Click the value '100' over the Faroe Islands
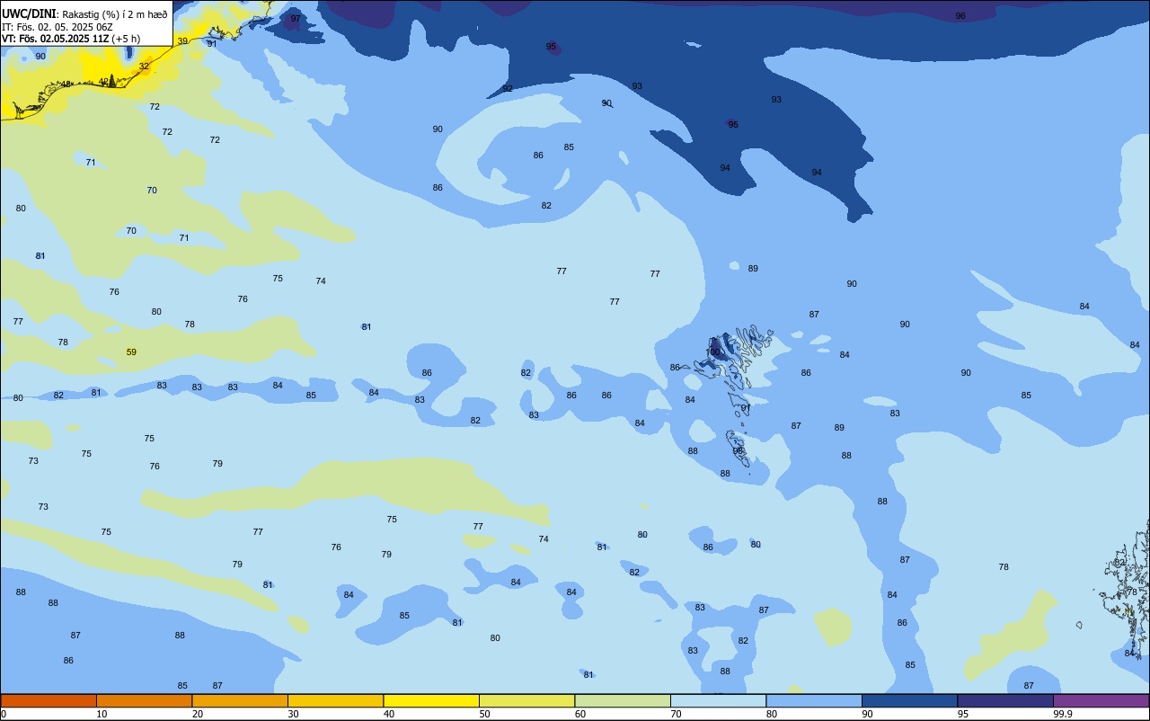This screenshot has height=721, width=1150. [713, 352]
